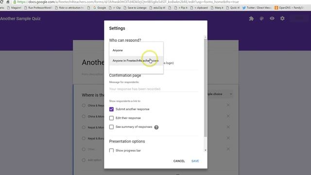
Task: Click the preview eye icon
Action: [272, 18]
